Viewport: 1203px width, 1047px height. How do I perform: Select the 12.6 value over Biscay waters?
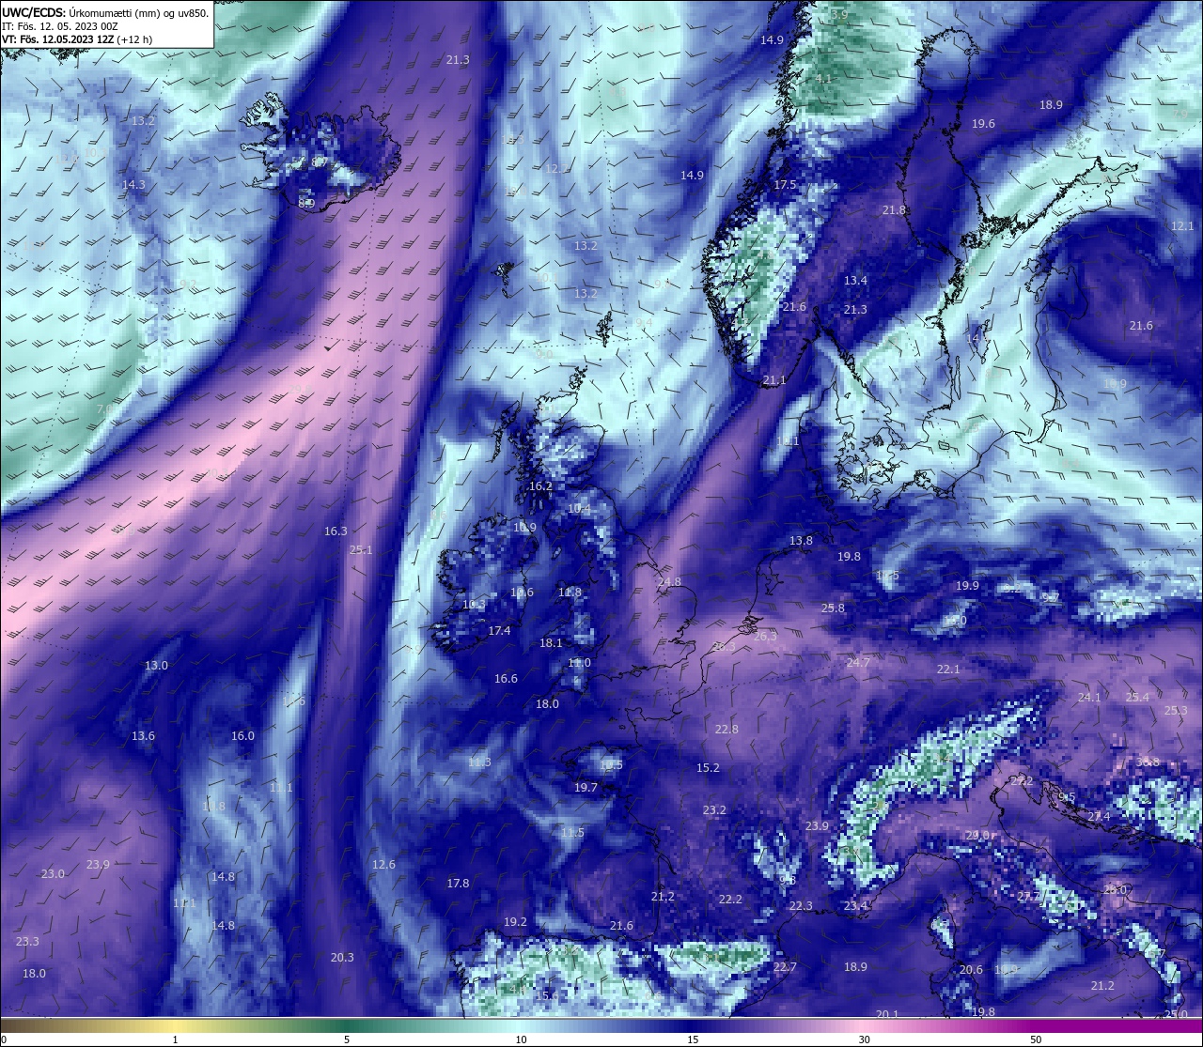pos(383,865)
